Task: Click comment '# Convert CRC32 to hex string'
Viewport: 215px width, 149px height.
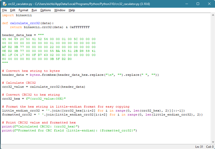Action: (31, 95)
